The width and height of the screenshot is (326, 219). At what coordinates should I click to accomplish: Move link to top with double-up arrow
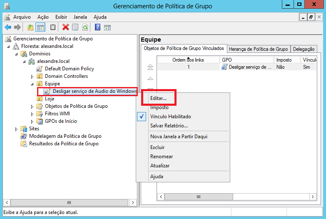150,67
